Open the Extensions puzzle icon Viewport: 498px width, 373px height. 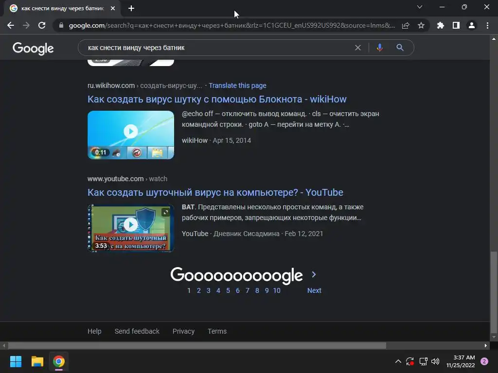click(x=440, y=25)
